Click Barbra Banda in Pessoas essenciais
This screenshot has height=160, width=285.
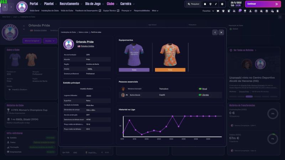tap(135, 95)
